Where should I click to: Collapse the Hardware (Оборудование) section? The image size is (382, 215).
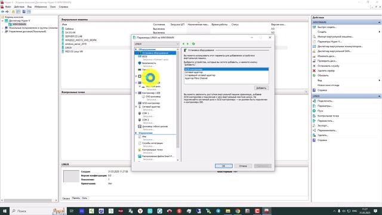pos(136,50)
